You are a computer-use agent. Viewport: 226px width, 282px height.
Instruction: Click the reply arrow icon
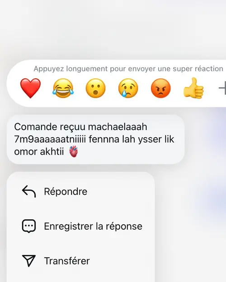[x=29, y=191]
